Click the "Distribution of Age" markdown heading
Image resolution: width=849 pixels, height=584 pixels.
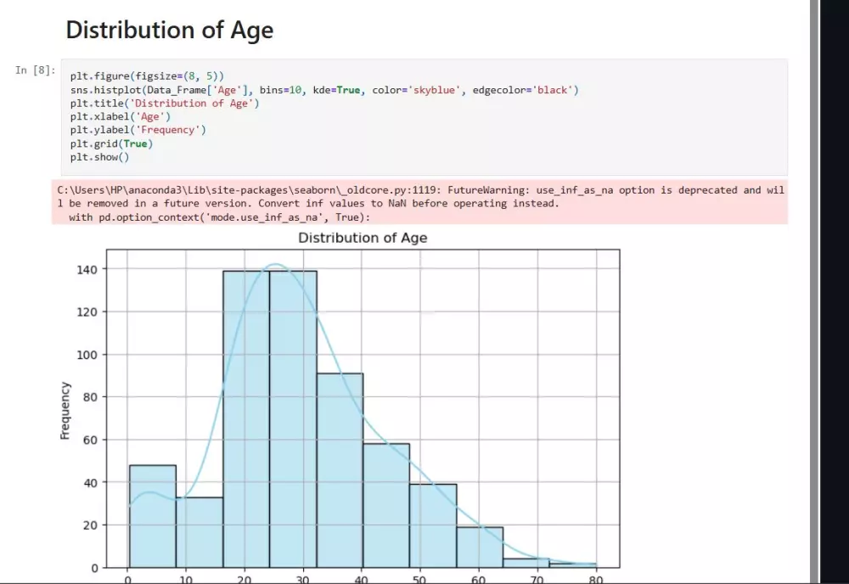click(x=170, y=31)
